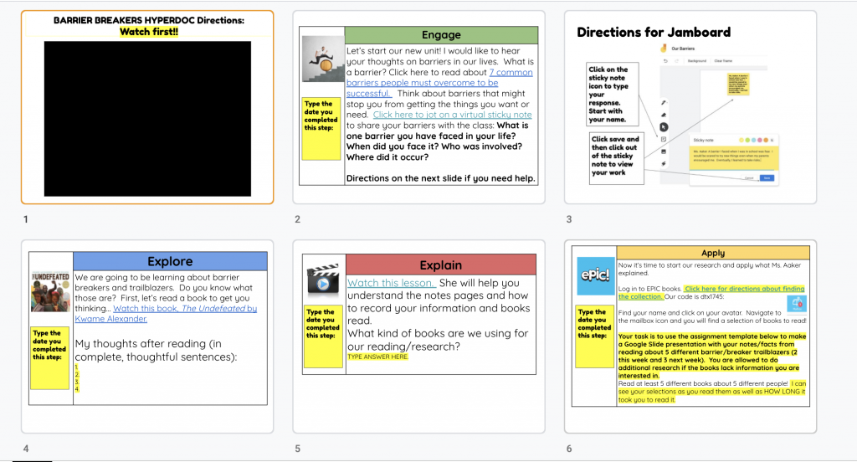The image size is (857, 462).
Task: Select the pen tool in Jamboard toolbar
Action: point(664,102)
